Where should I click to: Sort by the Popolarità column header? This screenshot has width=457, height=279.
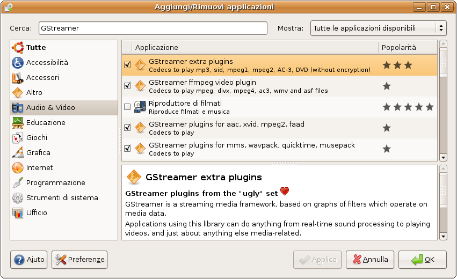tap(407, 48)
